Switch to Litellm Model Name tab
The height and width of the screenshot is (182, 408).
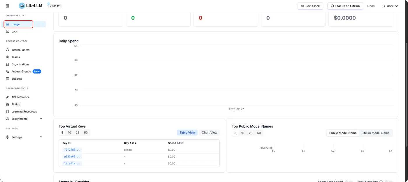click(x=375, y=133)
